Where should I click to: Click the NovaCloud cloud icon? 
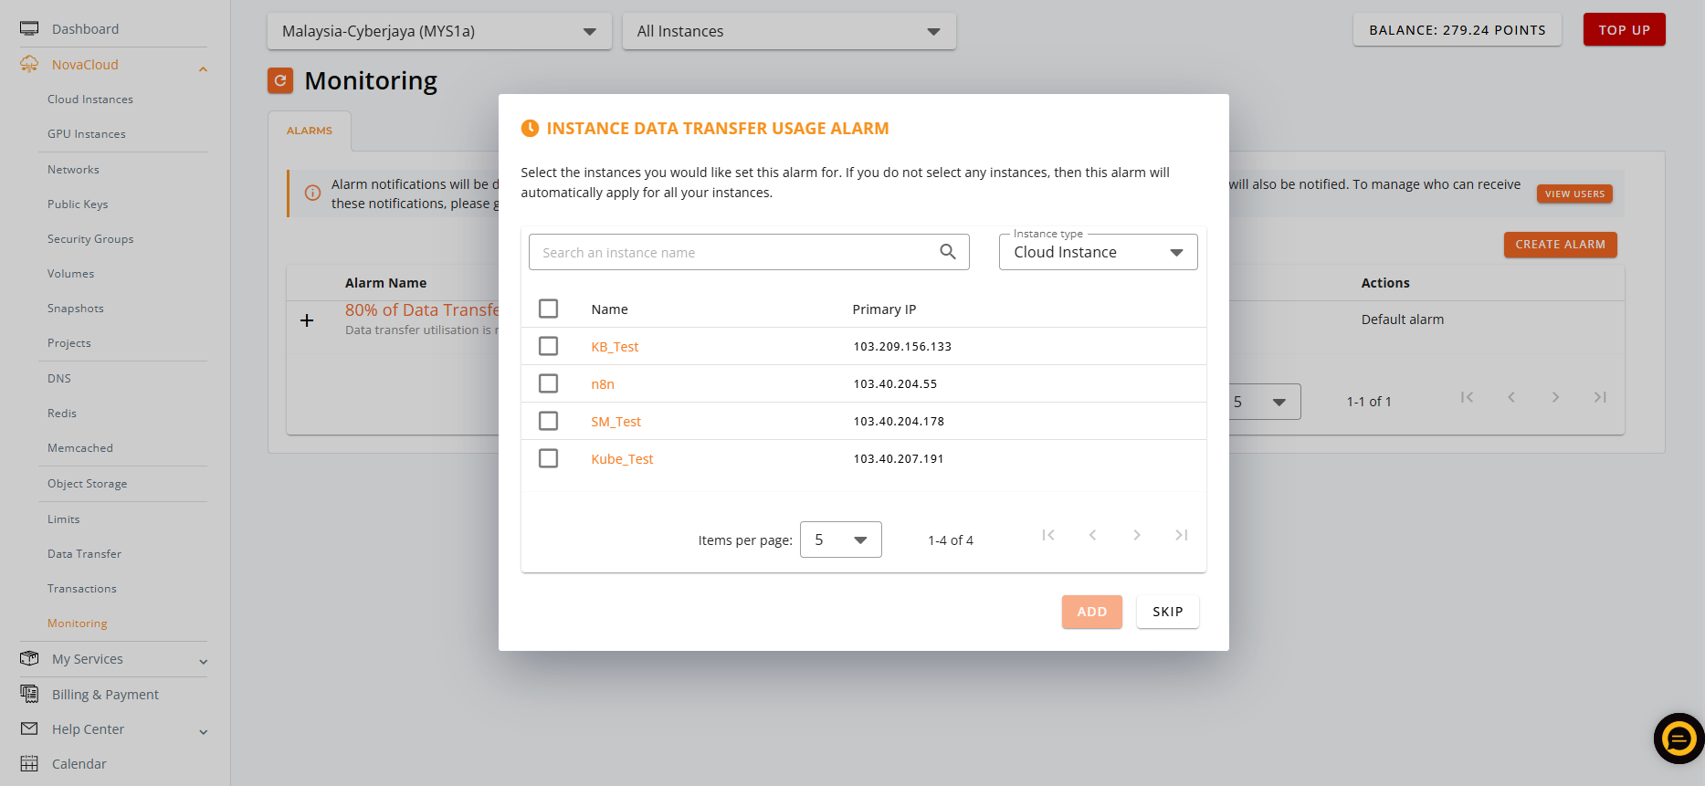(29, 64)
